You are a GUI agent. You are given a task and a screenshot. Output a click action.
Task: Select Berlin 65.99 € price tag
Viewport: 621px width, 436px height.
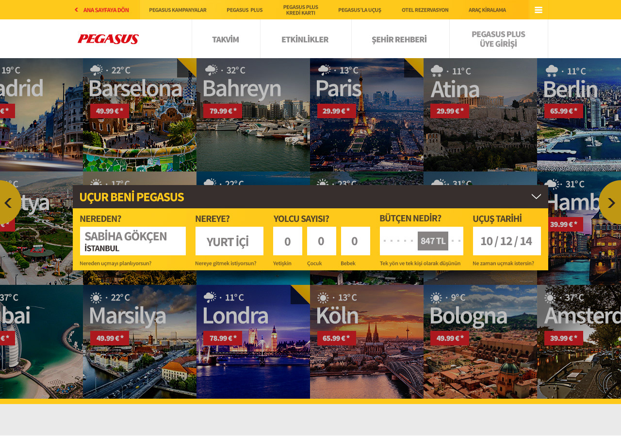tap(564, 110)
